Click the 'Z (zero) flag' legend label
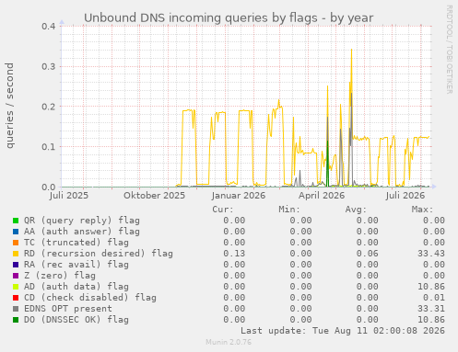Image resolution: width=458 pixels, height=352 pixels. pyautogui.click(x=60, y=276)
